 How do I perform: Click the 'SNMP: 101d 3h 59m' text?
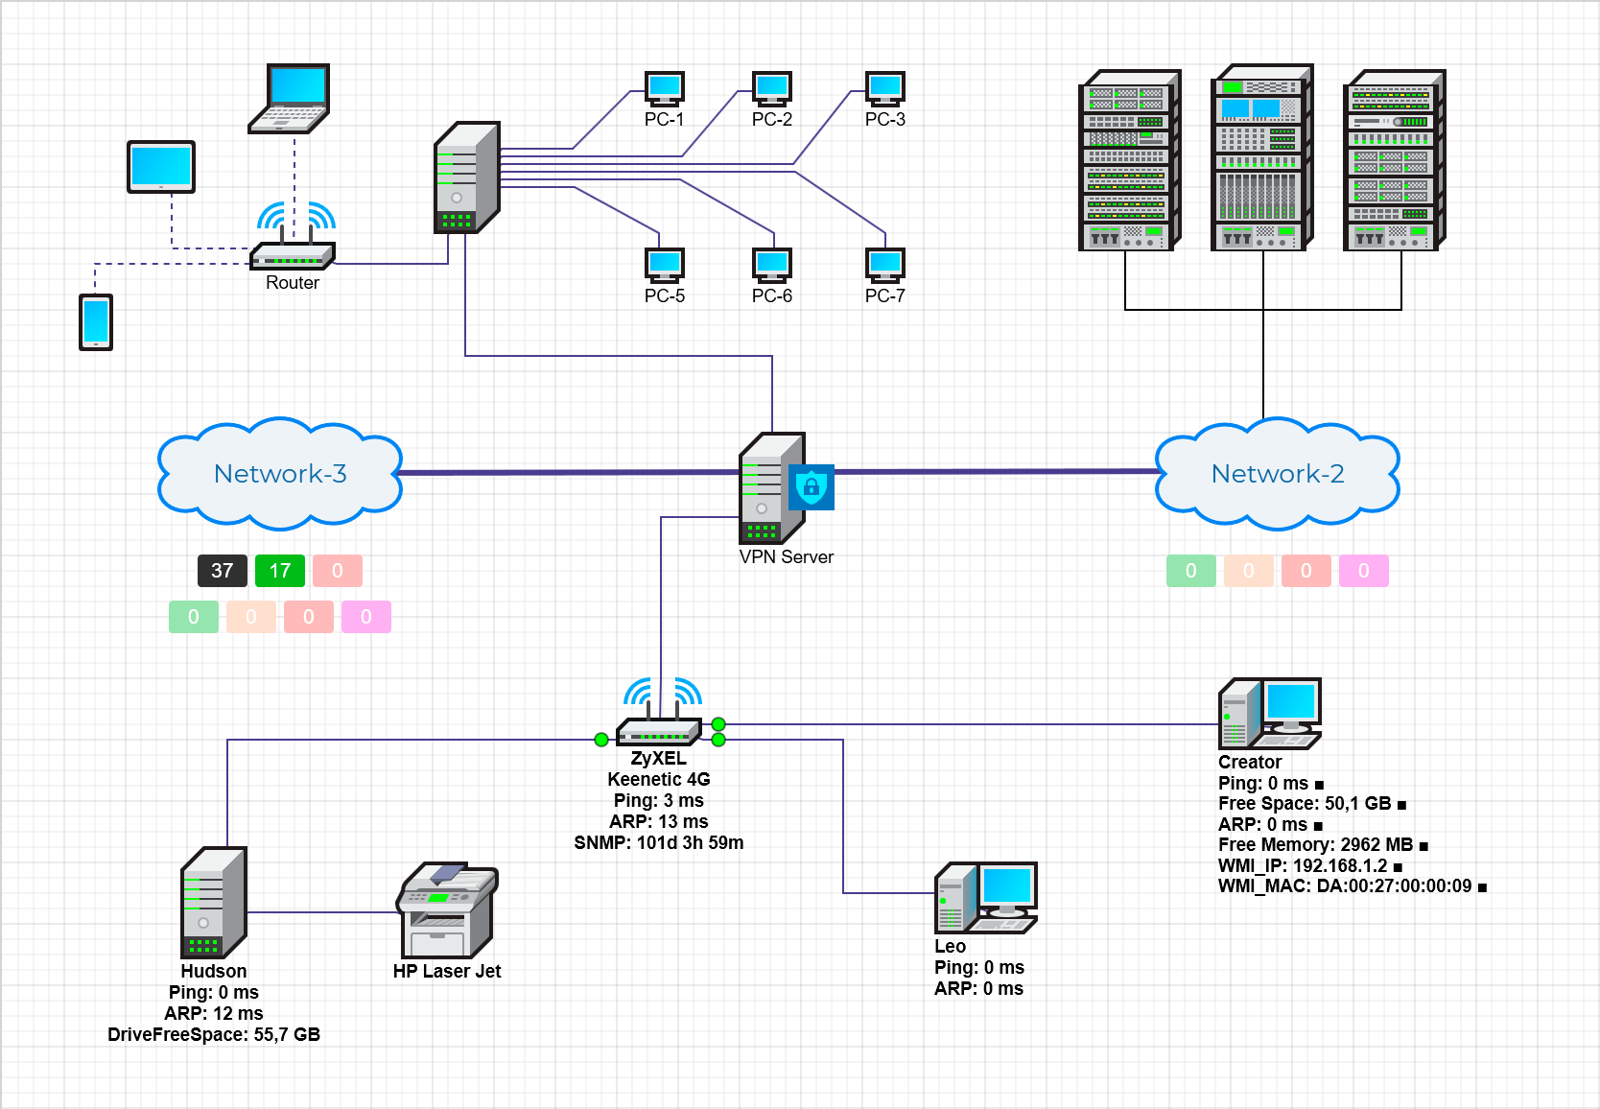659,842
